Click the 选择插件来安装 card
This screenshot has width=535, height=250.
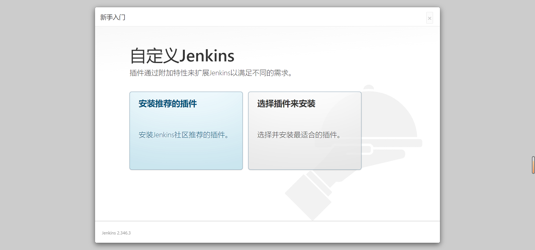[x=305, y=131]
